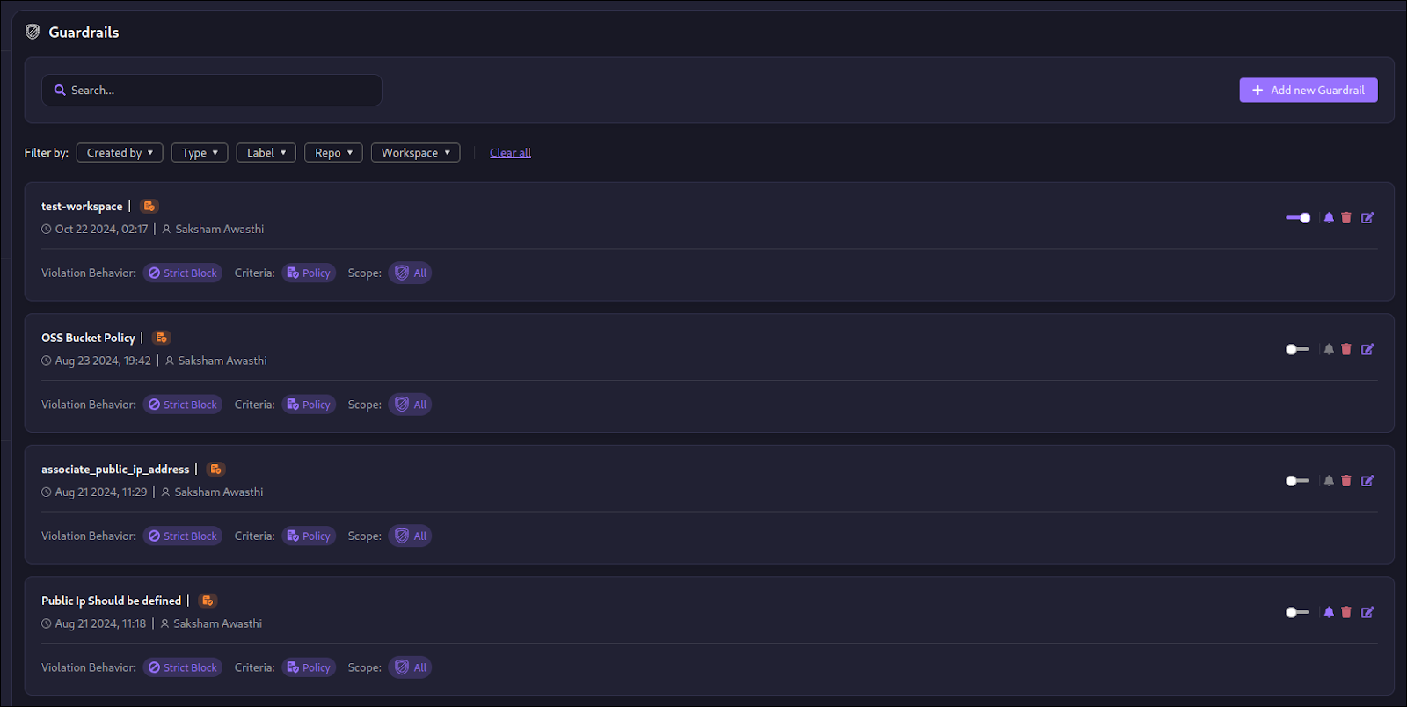Image resolution: width=1407 pixels, height=707 pixels.
Task: Click Add new Guardrail button
Action: coord(1309,90)
